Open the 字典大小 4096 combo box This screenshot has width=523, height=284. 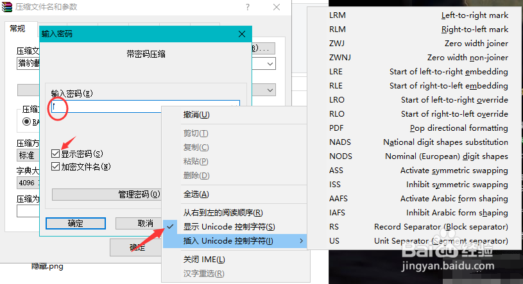pyautogui.click(x=28, y=183)
